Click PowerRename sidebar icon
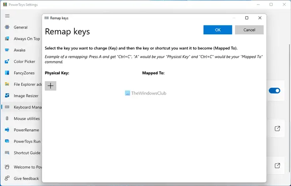 pos(7,130)
